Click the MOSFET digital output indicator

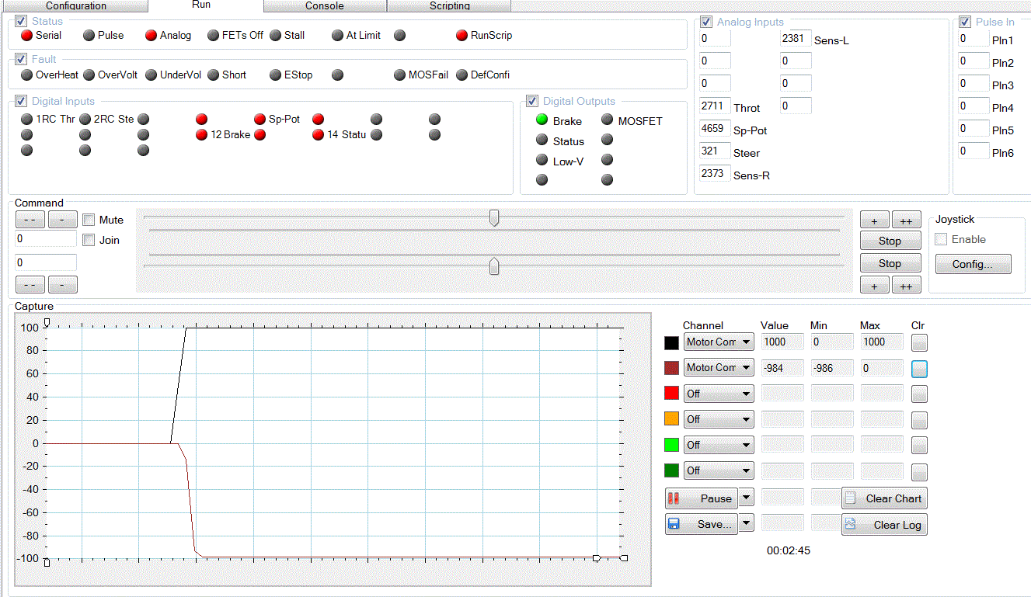pyautogui.click(x=608, y=120)
